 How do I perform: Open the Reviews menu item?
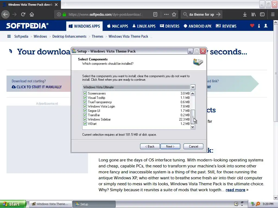pyautogui.click(x=226, y=26)
